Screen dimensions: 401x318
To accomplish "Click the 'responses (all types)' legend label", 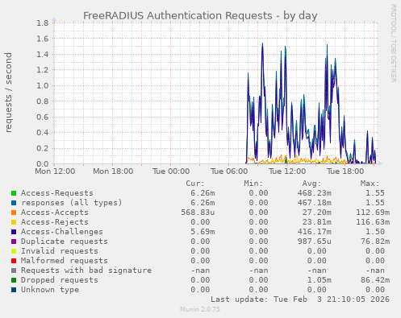I will click(72, 203).
